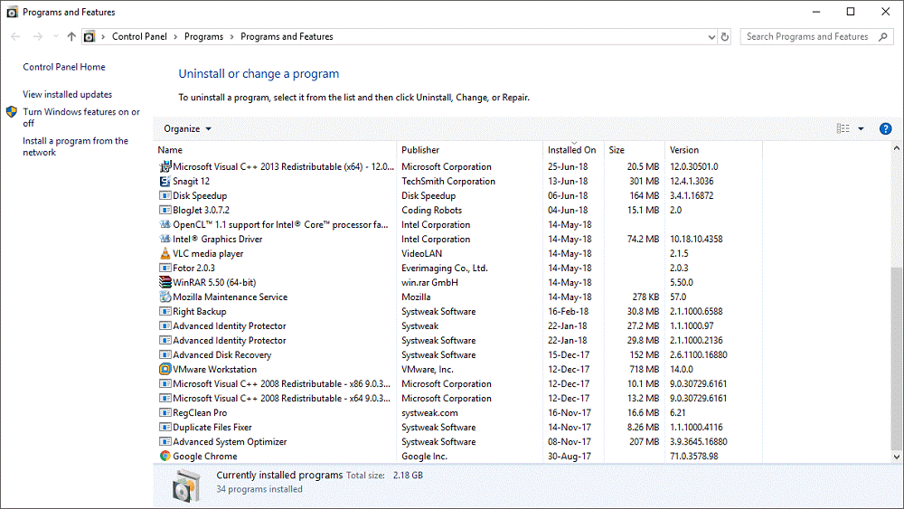This screenshot has height=509, width=904.
Task: Click the VMware Workstation icon
Action: [x=165, y=370]
